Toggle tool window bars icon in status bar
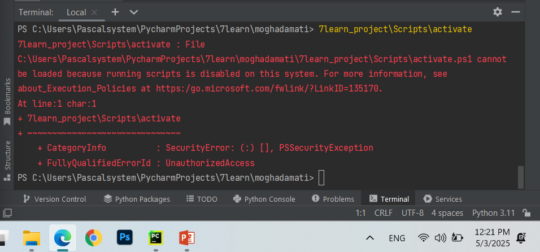Image resolution: width=540 pixels, height=252 pixels. tap(7, 213)
